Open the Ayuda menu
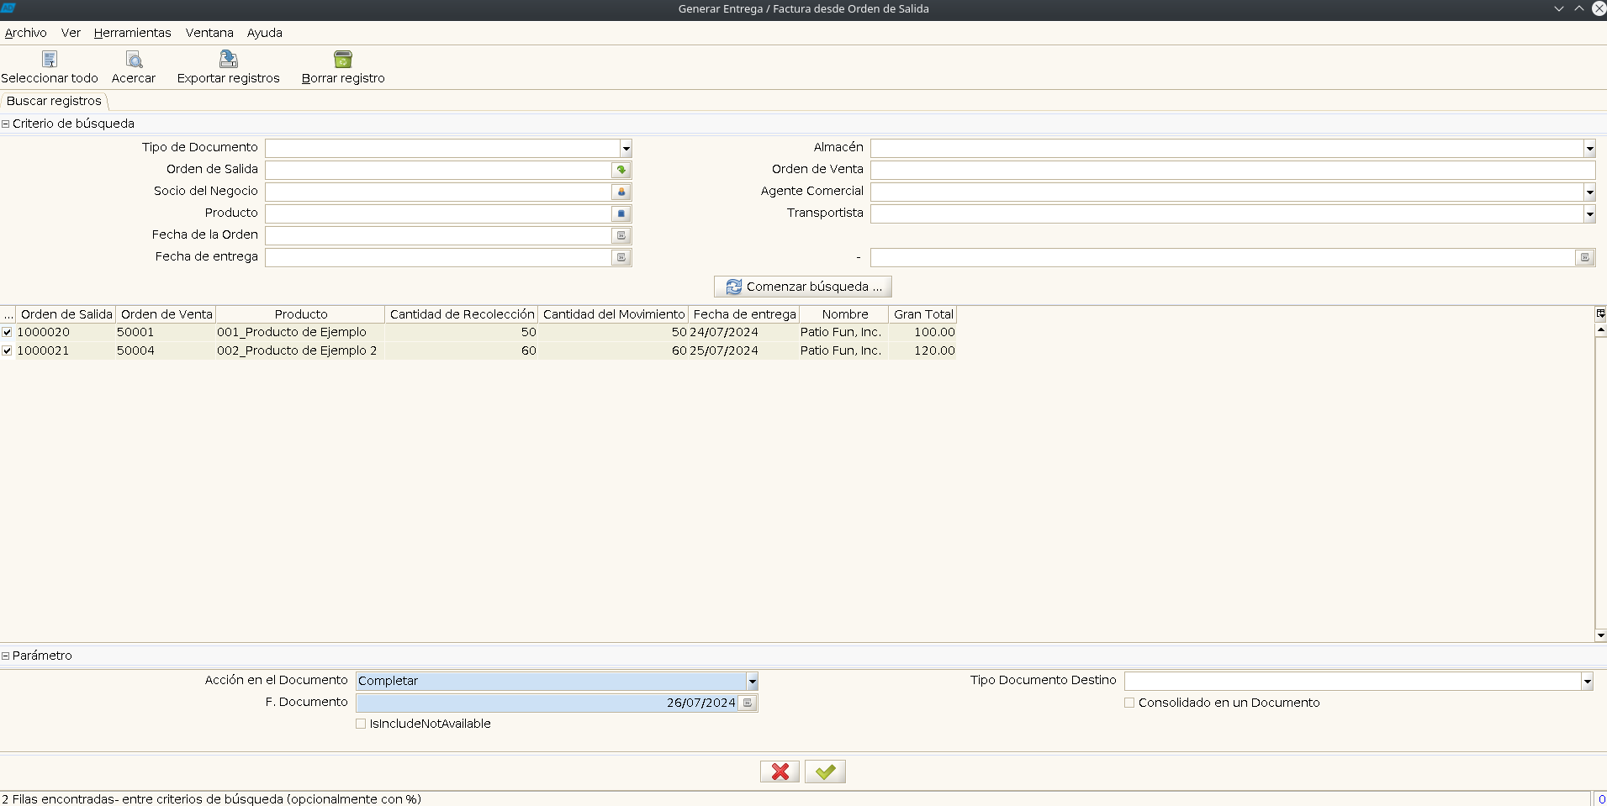This screenshot has height=806, width=1607. 265,33
